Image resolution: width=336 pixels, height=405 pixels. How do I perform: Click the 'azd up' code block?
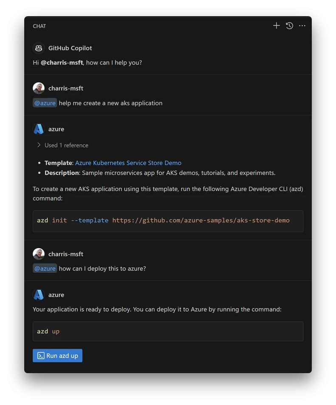(x=168, y=331)
